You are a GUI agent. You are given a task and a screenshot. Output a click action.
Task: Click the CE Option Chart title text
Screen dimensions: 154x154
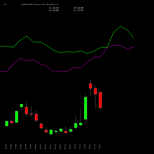40,5
